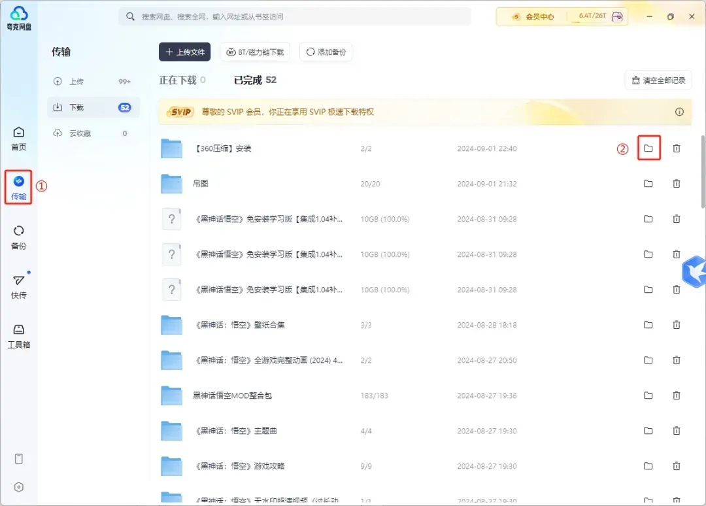This screenshot has width=706, height=506.
Task: Open folder for 《黑神话：悟空》游戏攻略
Action: point(648,466)
